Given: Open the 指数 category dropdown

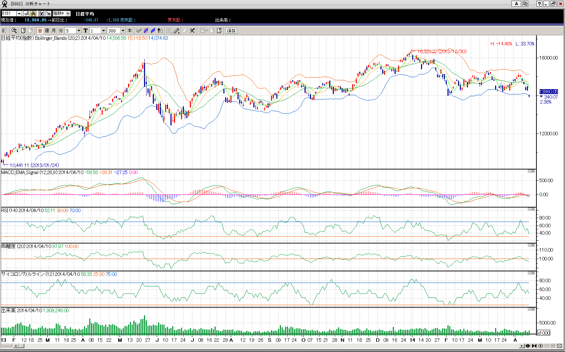Looking at the screenshot, I should pyautogui.click(x=68, y=13).
